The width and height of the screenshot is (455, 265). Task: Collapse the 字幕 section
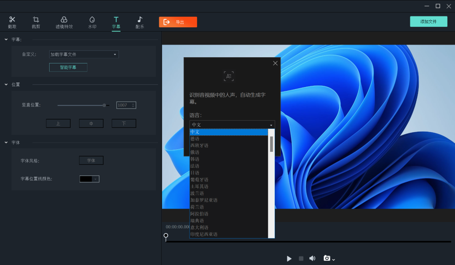click(x=6, y=40)
